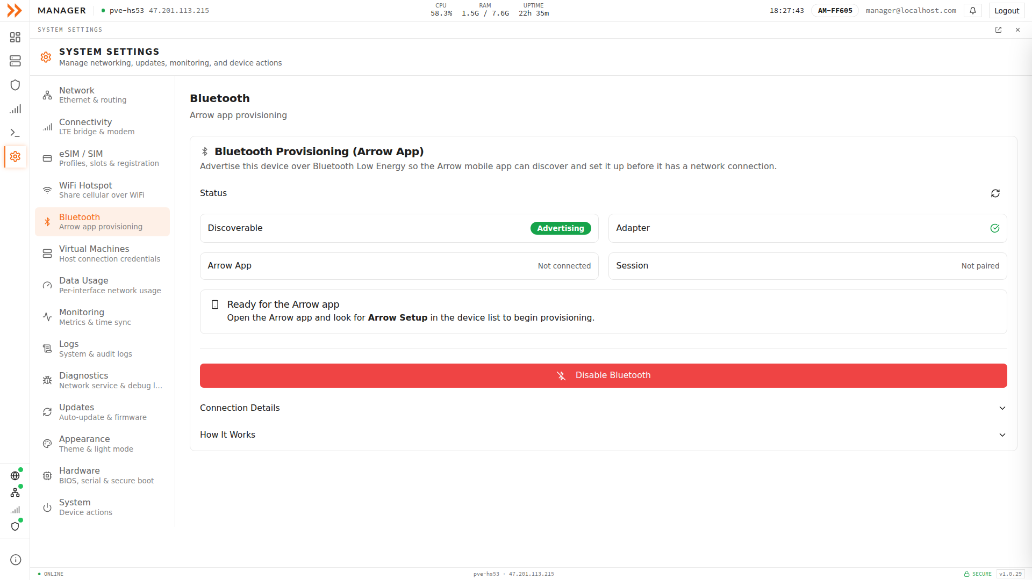This screenshot has width=1032, height=580.
Task: Click the signal status icon in lower rail
Action: 15,510
